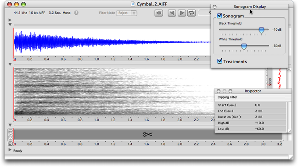Click the Duration (Sec.) value field
Viewport: 298px width, 167px height.
point(259,117)
